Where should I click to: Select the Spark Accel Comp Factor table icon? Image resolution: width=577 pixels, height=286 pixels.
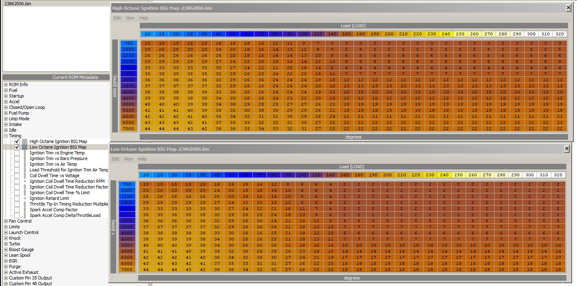pos(25,210)
